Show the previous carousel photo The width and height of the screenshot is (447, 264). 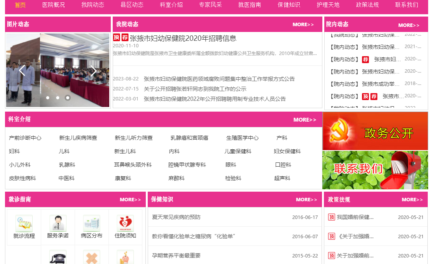[22, 70]
